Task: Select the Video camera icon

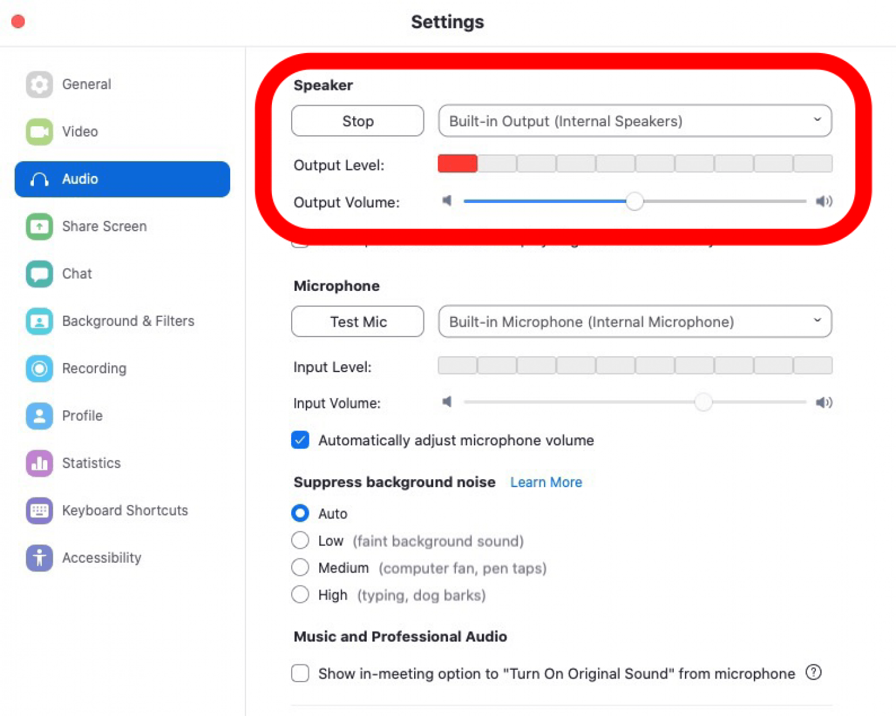Action: [x=39, y=132]
